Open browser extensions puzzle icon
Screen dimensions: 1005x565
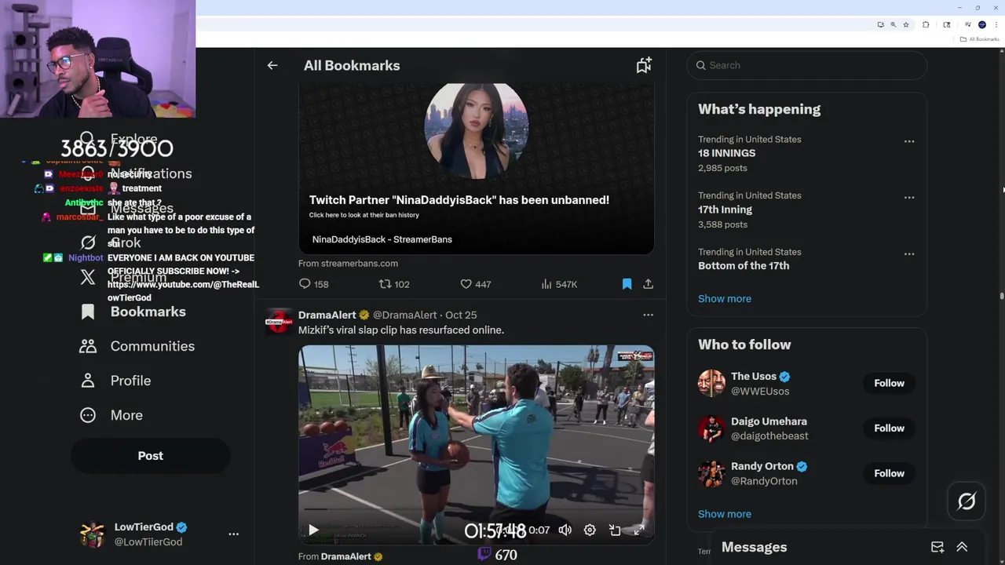(926, 25)
